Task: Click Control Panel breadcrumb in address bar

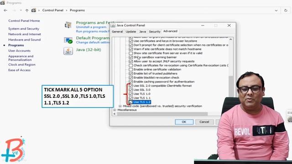Action: [x=53, y=10]
